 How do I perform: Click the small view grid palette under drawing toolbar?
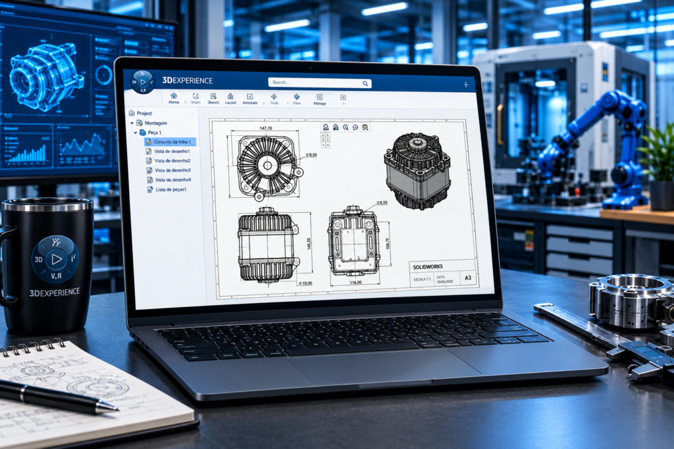325,140
